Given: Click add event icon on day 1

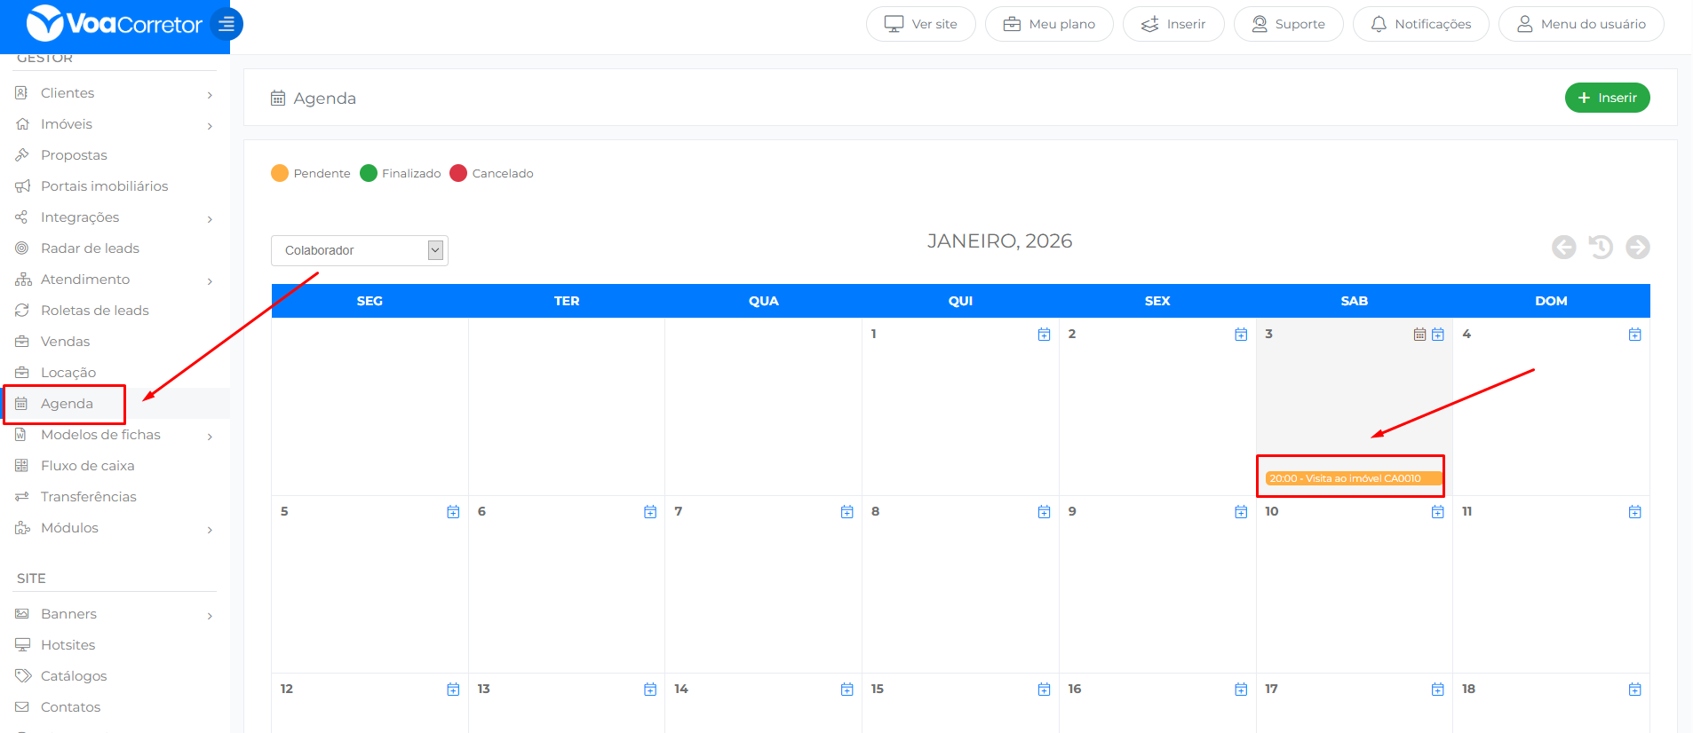Looking at the screenshot, I should click(1044, 335).
